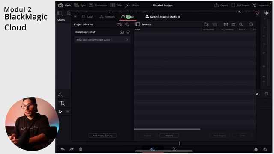Select the Master bin
This screenshot has width=274, height=154.
61,20
